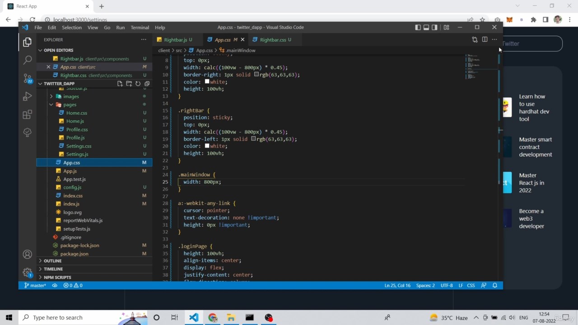Expand the NPM SCRIPTS section
This screenshot has width=578, height=325.
click(x=57, y=277)
